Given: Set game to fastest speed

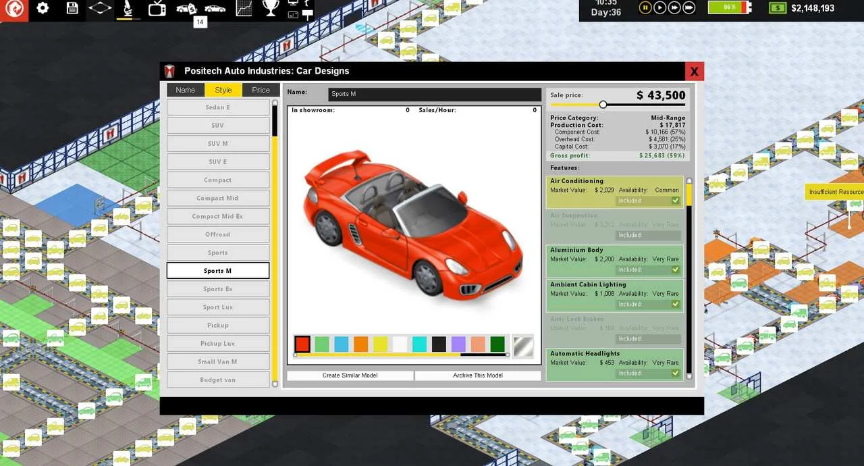Looking at the screenshot, I should click(689, 8).
